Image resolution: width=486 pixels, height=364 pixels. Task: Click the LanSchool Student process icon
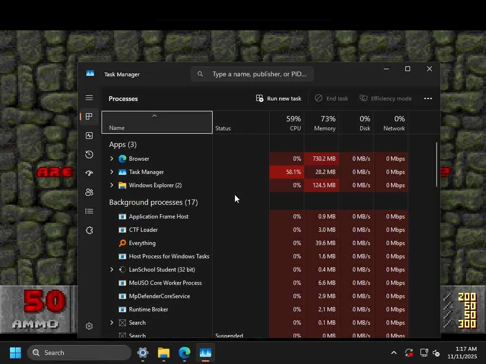122,270
